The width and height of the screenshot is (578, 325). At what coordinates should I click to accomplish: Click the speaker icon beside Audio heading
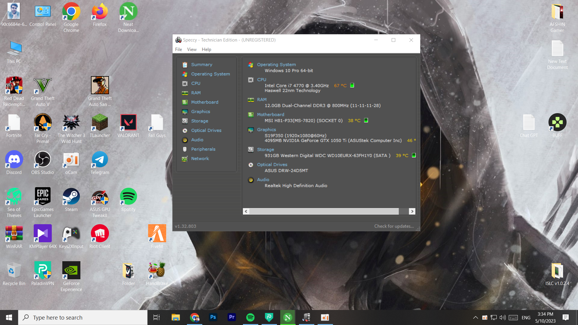coord(250,180)
